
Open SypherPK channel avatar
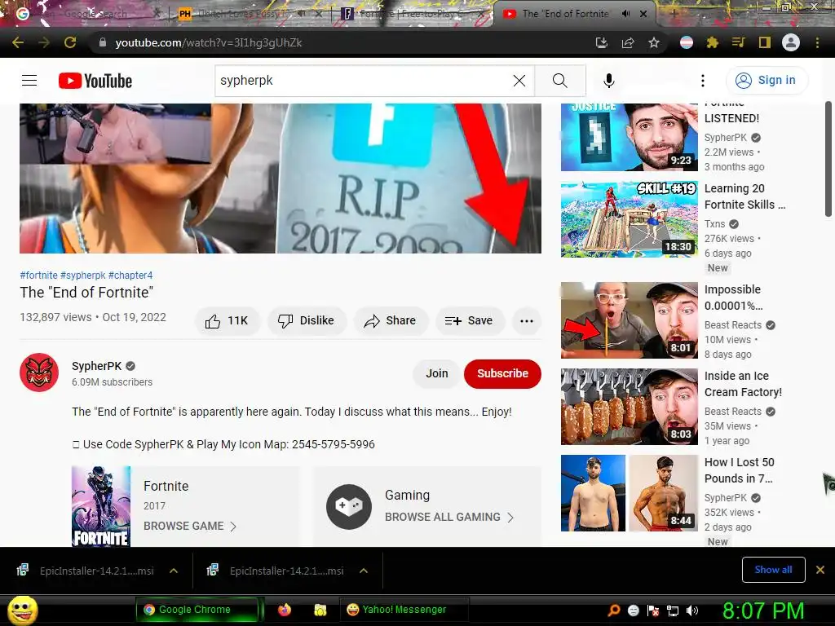click(39, 372)
